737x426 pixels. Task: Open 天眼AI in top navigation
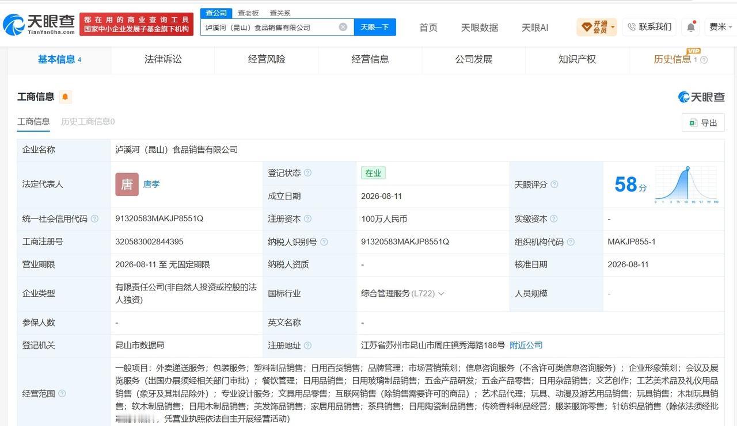pos(535,28)
